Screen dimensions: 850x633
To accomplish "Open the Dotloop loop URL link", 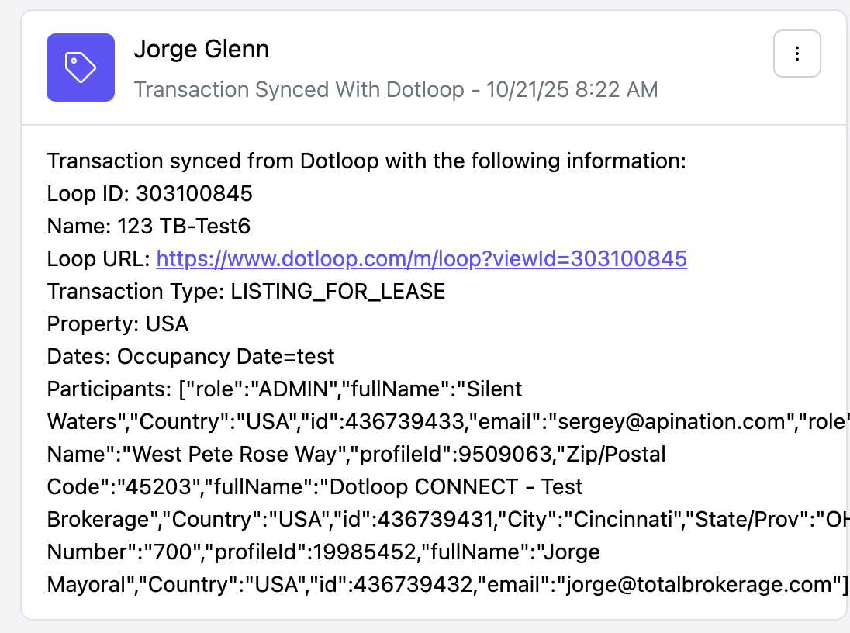I will (x=422, y=259).
